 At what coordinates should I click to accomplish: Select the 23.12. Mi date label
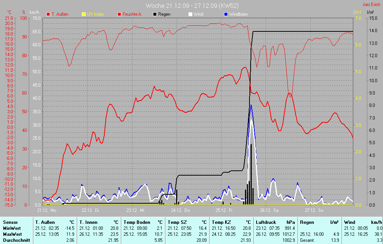coord(135,210)
